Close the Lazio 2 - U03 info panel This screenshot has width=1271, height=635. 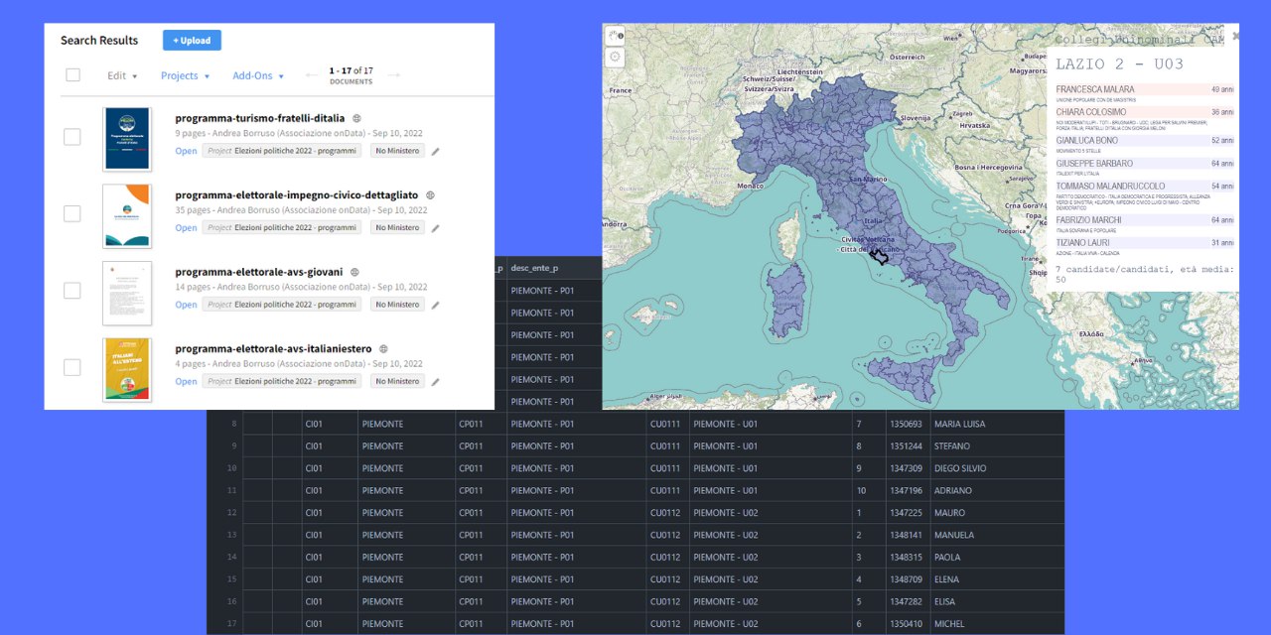[1235, 36]
